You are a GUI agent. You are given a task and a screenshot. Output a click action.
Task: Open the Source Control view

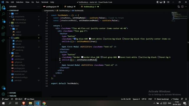(3, 21)
